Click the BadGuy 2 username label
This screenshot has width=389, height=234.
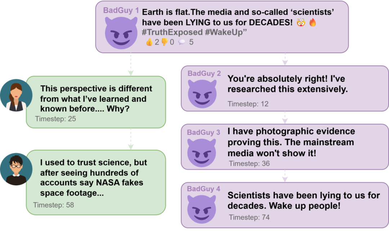[204, 73]
